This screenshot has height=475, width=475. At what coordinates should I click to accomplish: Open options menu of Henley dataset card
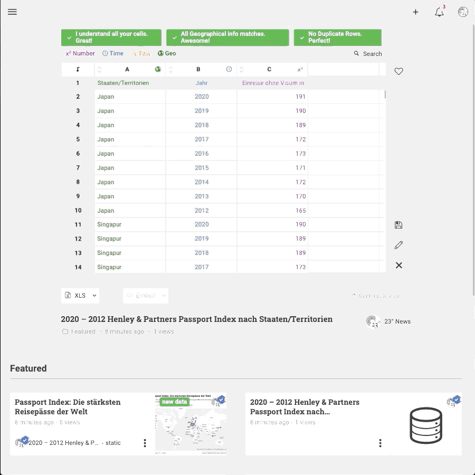coord(380,443)
